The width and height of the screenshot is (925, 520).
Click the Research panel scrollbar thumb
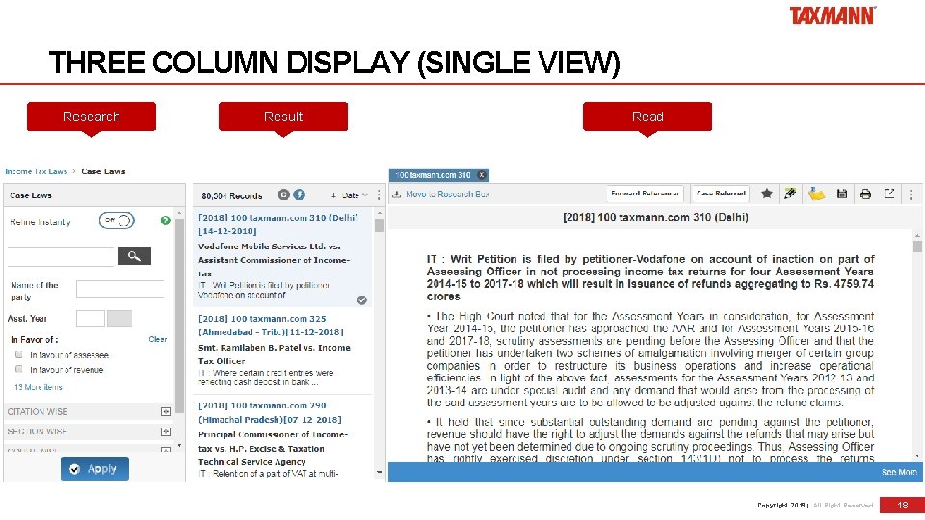(180, 316)
